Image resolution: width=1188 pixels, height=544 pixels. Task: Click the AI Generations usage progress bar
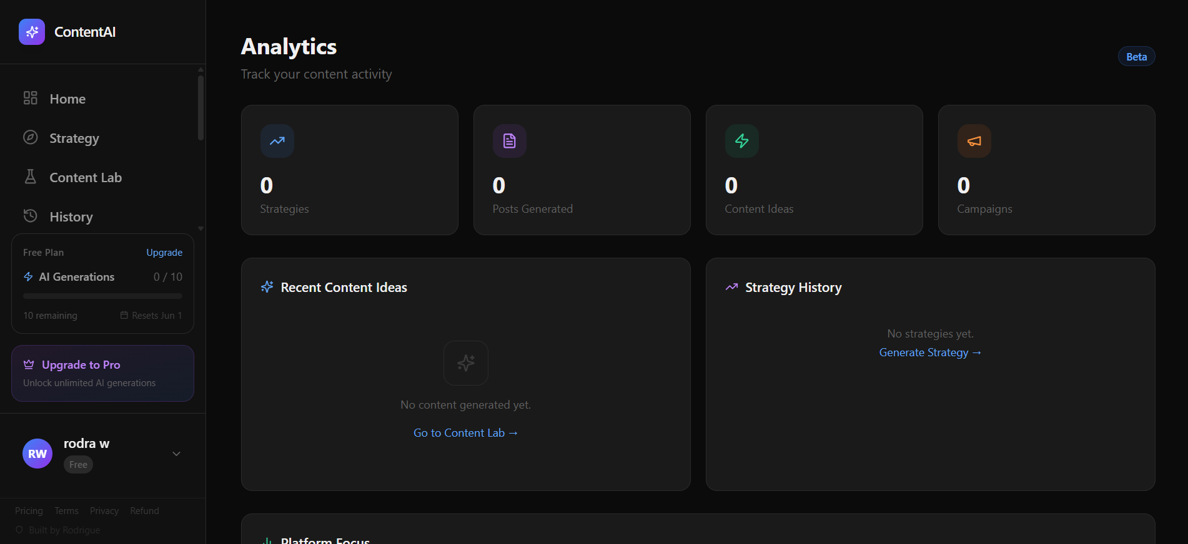102,296
